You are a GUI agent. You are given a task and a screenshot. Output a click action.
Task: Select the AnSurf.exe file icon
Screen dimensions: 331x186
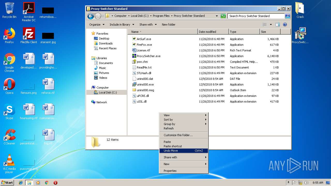134,39
